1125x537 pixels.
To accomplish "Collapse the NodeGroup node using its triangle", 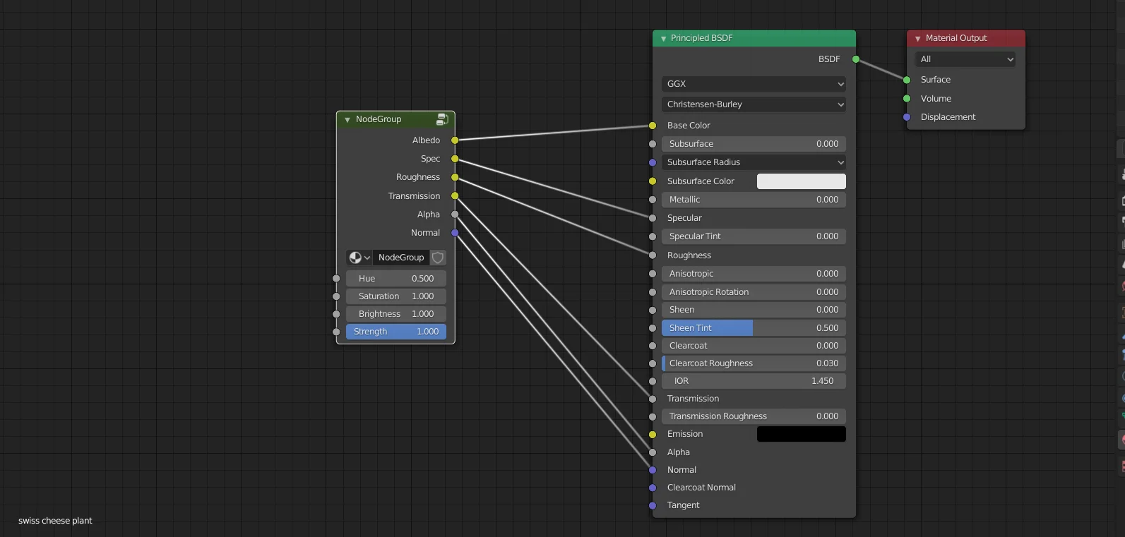I will click(347, 120).
